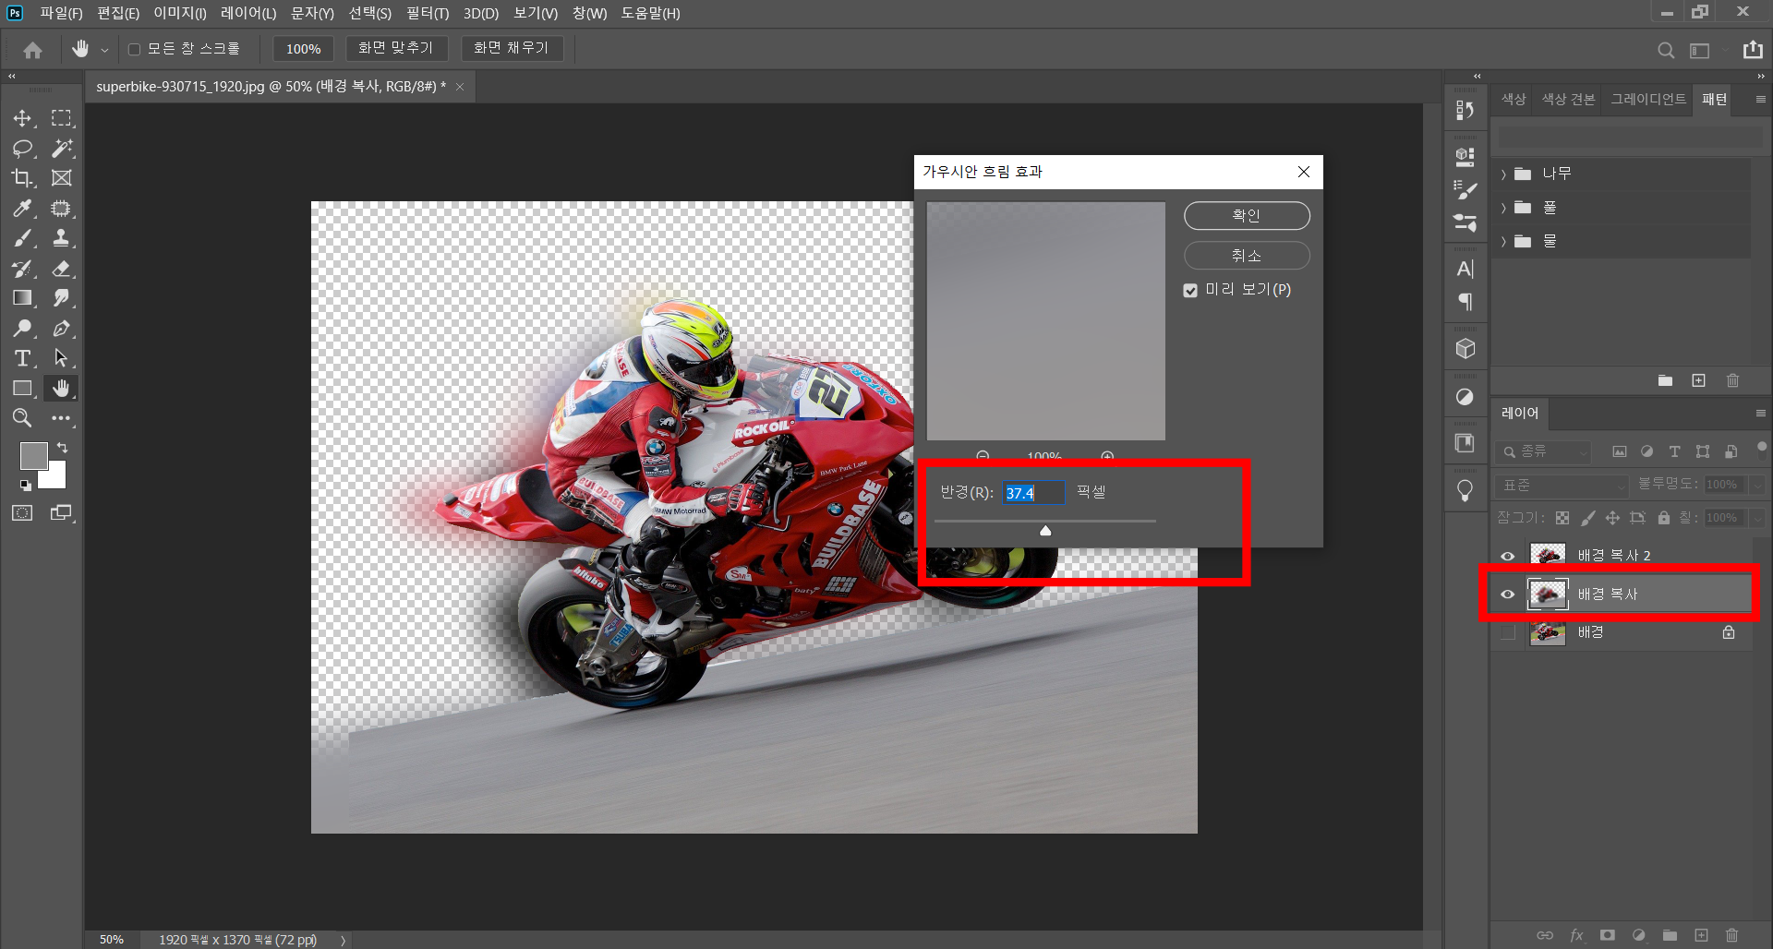Screen dimensions: 1773x949
Task: Open layer style fx icon
Action: 1576,935
